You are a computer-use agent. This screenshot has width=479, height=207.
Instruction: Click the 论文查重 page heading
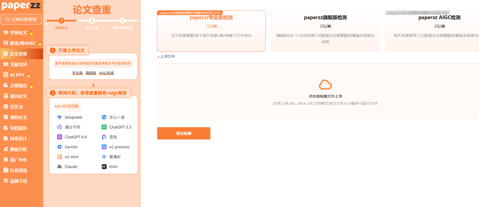(92, 10)
